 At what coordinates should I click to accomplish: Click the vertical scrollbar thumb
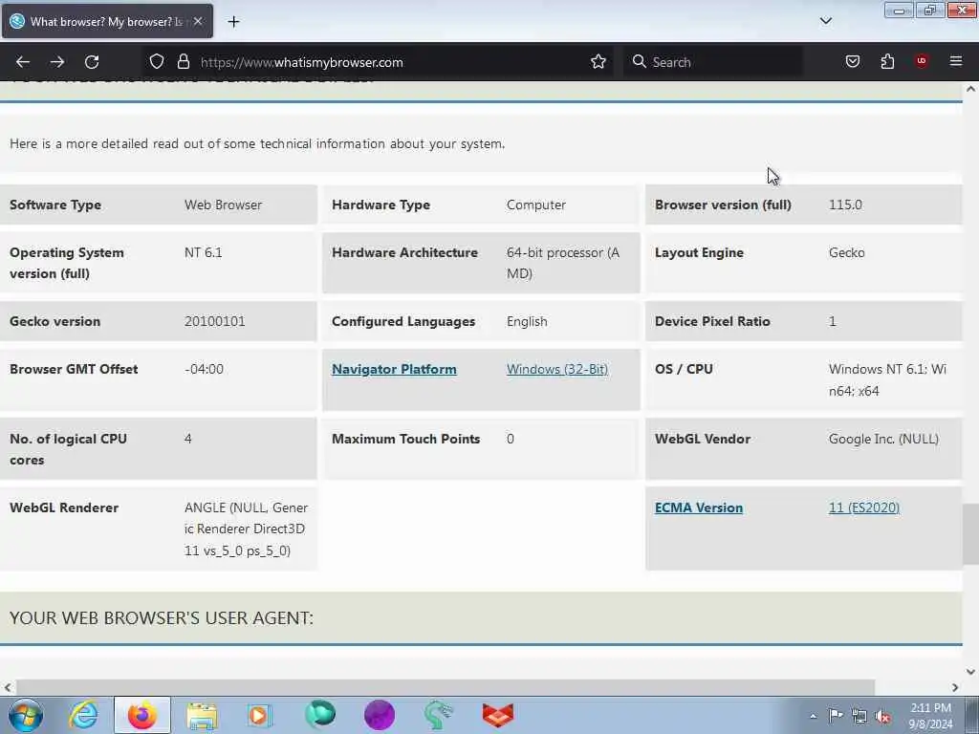[970, 533]
